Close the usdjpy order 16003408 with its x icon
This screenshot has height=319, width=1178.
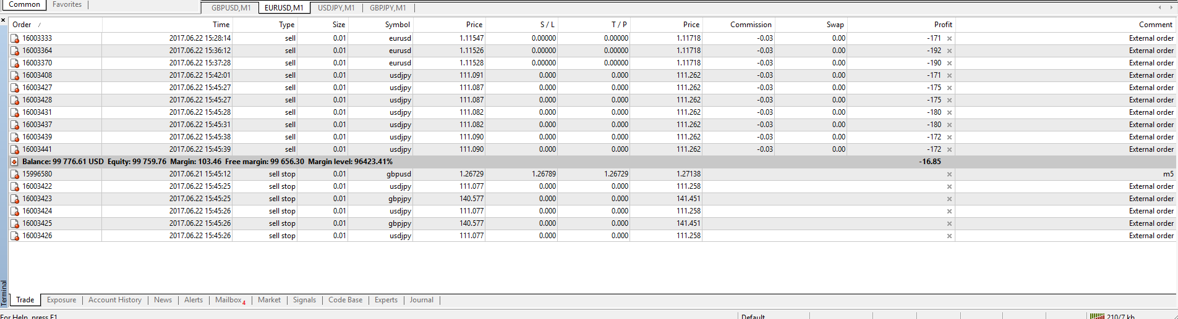coord(949,75)
